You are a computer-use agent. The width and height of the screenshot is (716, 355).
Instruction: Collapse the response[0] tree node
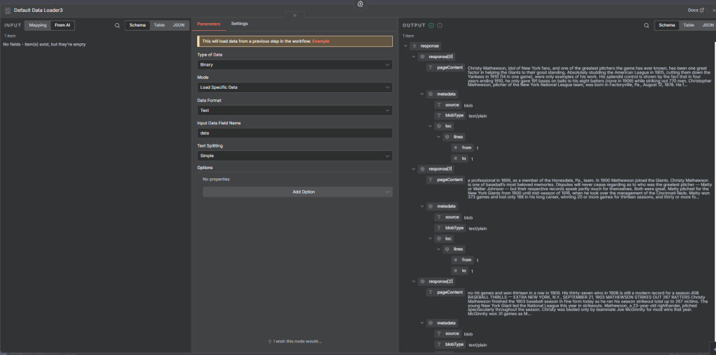[x=413, y=57]
